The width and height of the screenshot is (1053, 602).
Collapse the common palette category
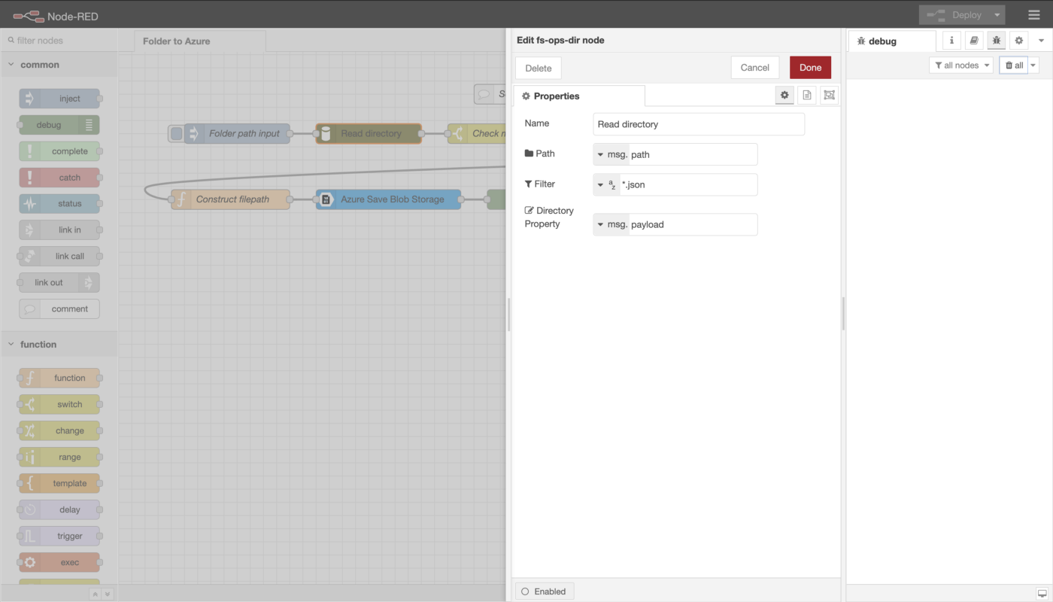coord(11,65)
